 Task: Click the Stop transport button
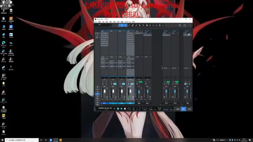(118, 109)
